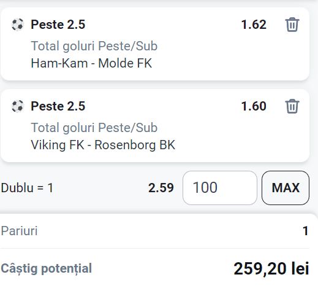This screenshot has height=288, width=318.
Task: Click the Dublu = 1 label
Action: coord(27,188)
